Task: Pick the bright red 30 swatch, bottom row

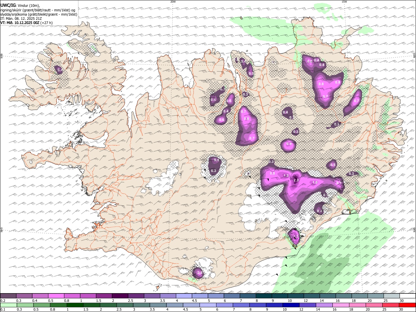Action: pos(407,305)
